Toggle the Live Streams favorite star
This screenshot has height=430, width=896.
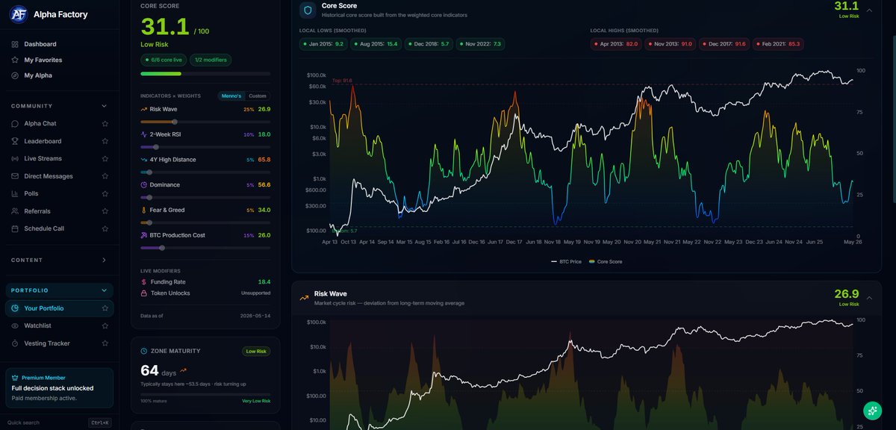point(105,158)
